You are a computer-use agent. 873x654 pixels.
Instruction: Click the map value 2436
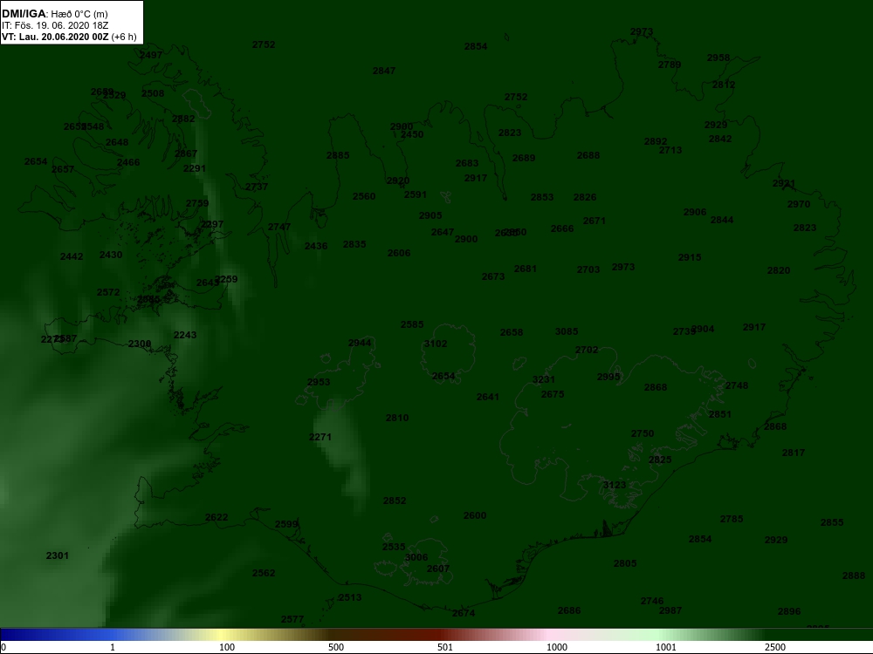click(316, 246)
